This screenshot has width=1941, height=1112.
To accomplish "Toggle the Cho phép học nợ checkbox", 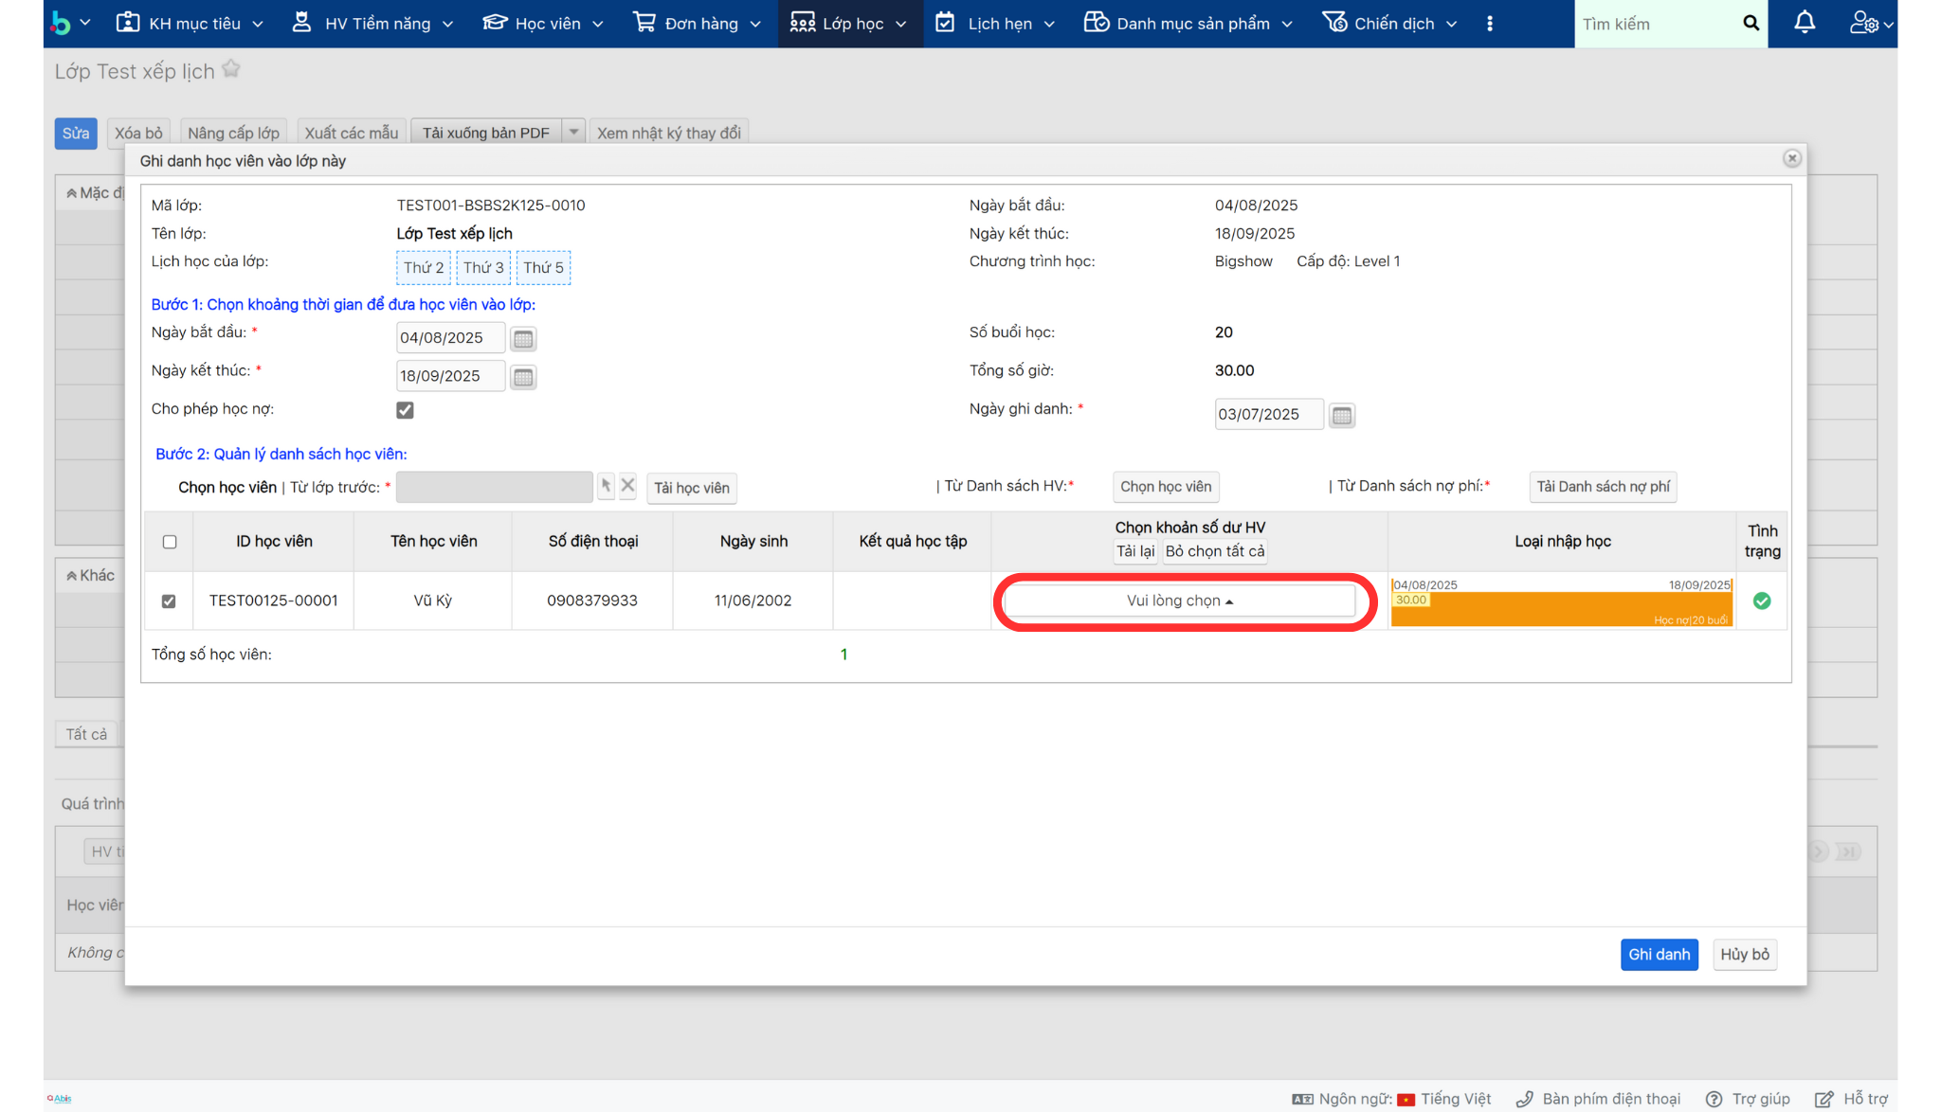I will click(405, 410).
